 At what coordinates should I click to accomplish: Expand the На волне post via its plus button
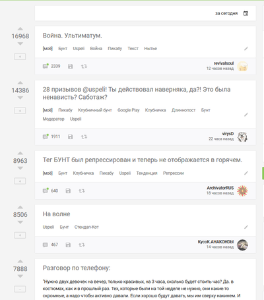tap(20, 235)
